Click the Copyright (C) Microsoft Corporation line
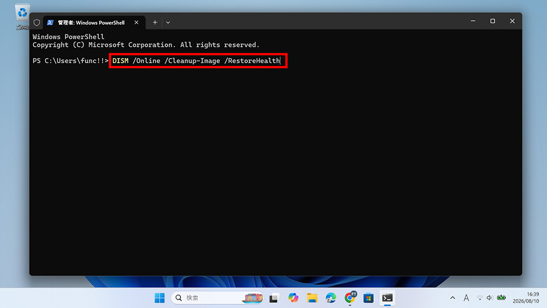Image resolution: width=547 pixels, height=308 pixels. (x=146, y=45)
